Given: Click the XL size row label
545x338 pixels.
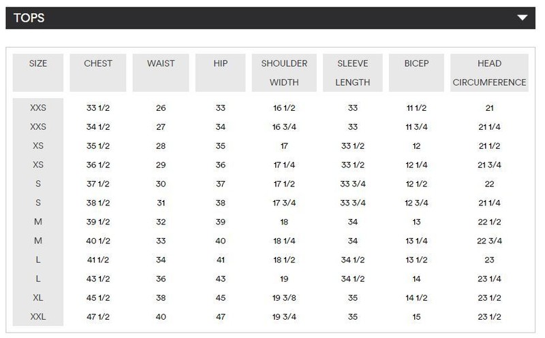Looking at the screenshot, I should pos(38,297).
